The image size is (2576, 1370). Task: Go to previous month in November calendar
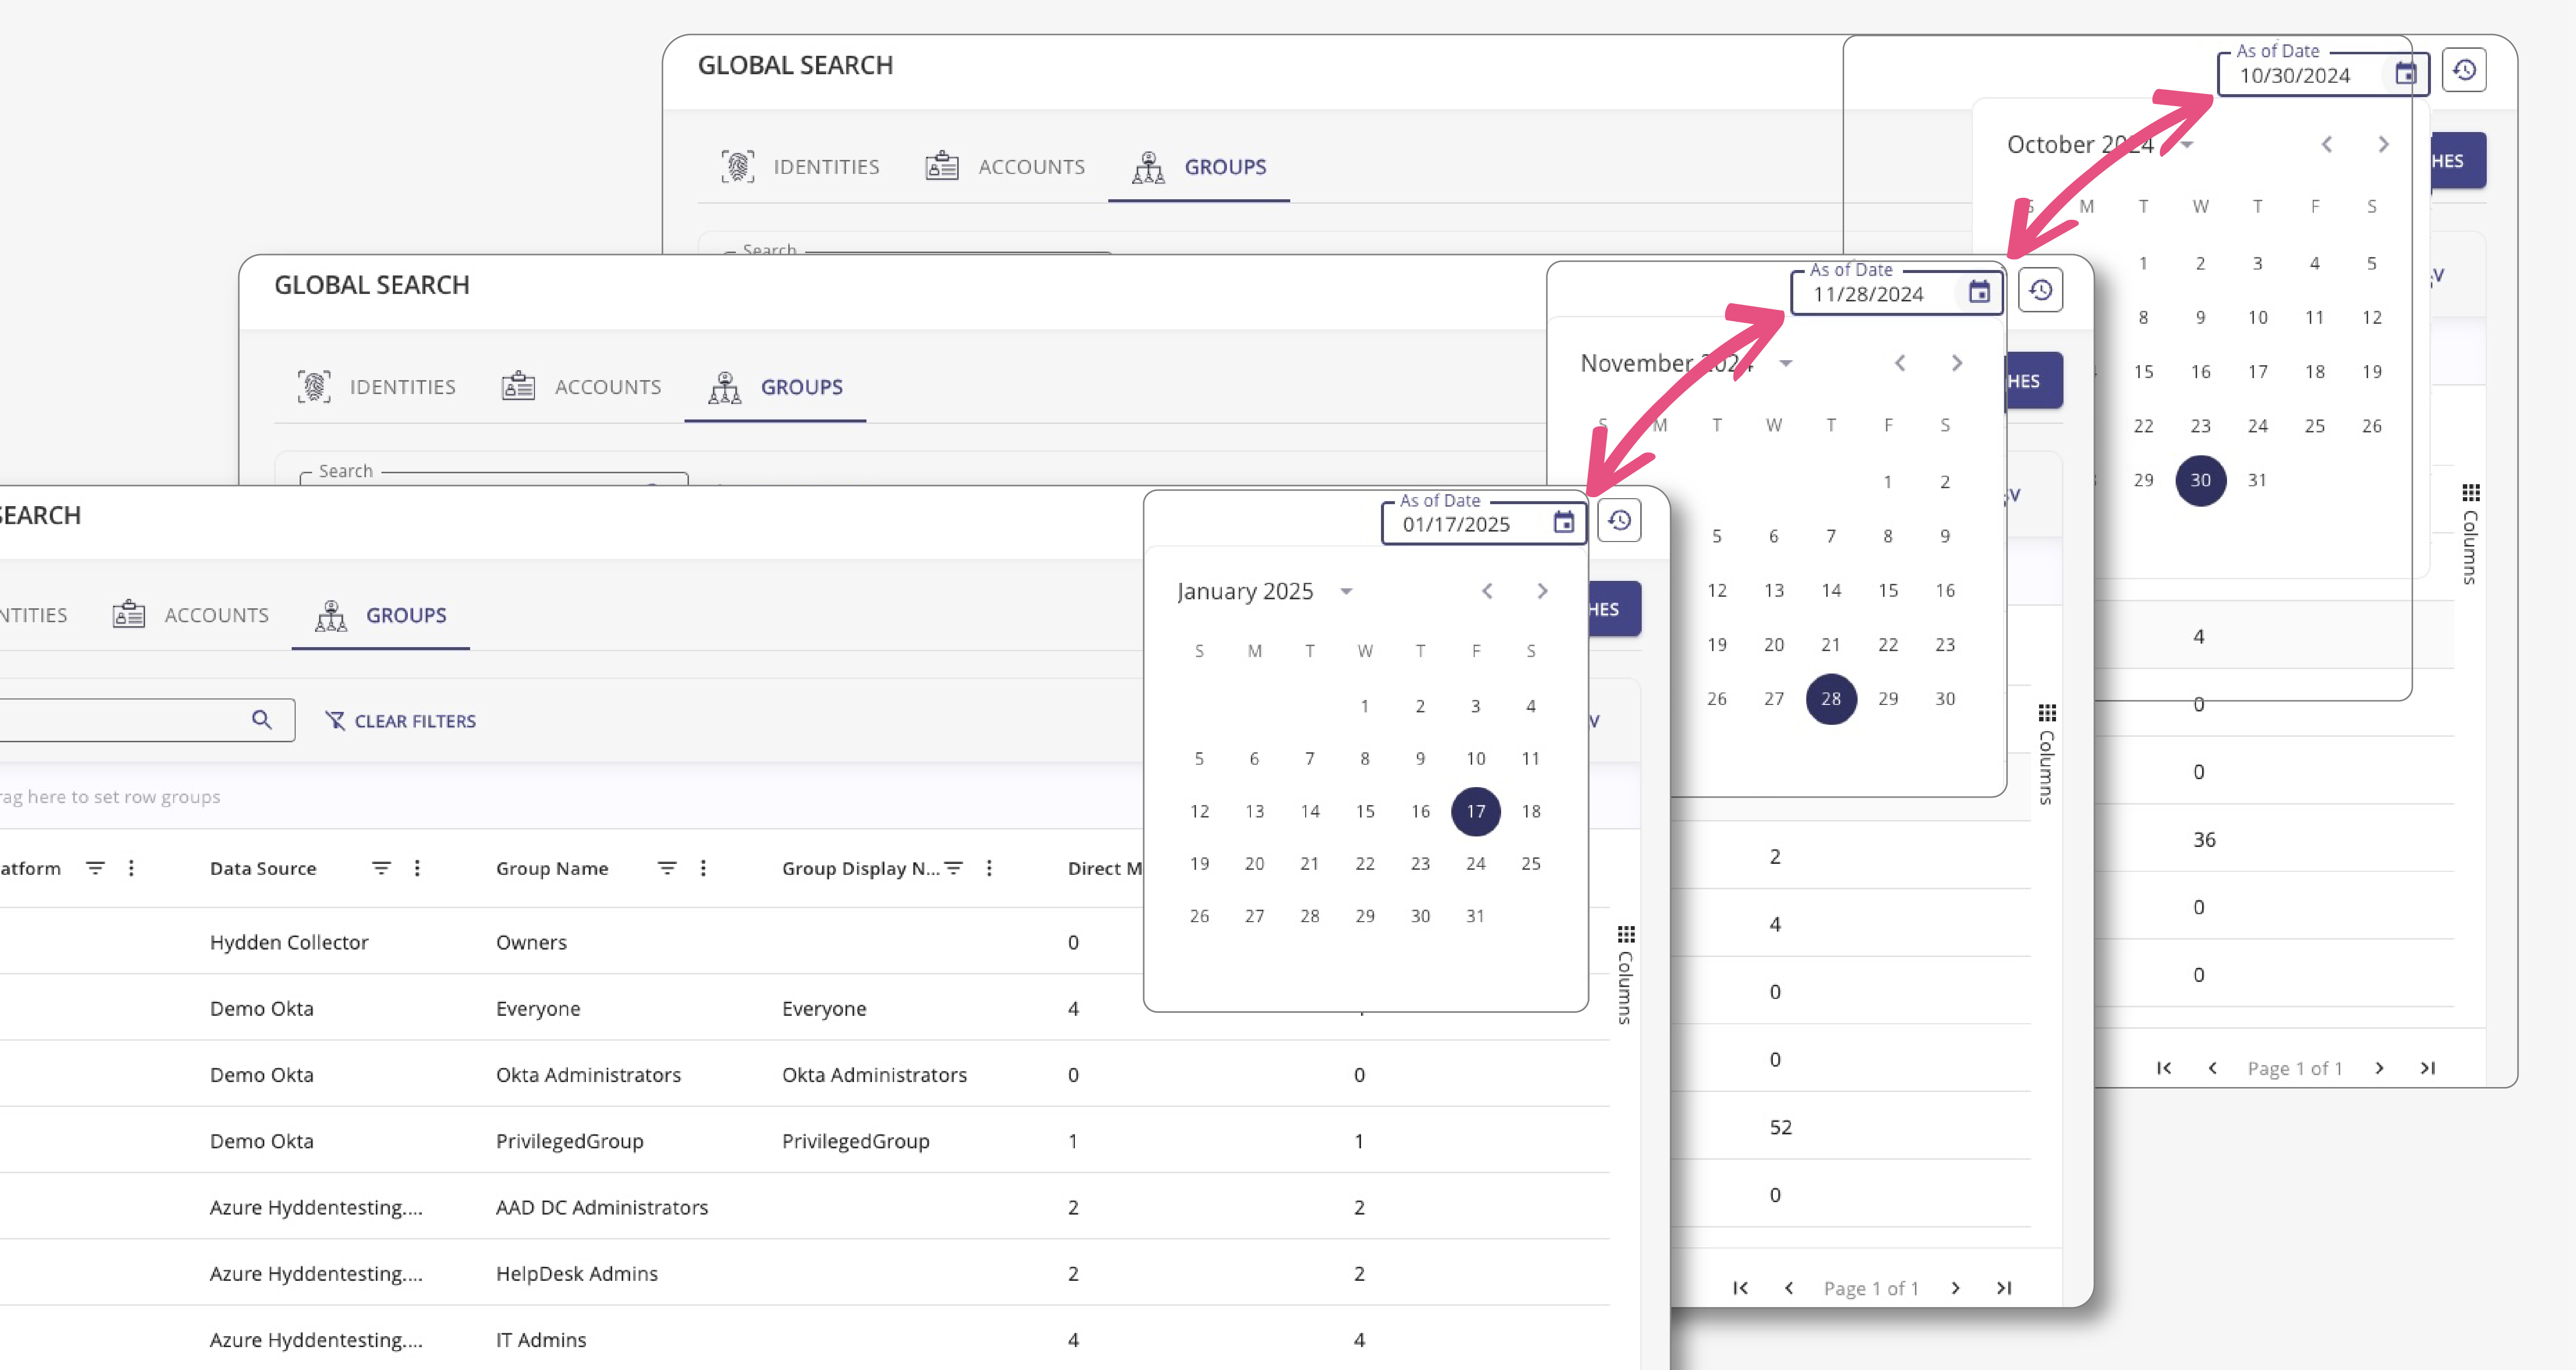1900,363
